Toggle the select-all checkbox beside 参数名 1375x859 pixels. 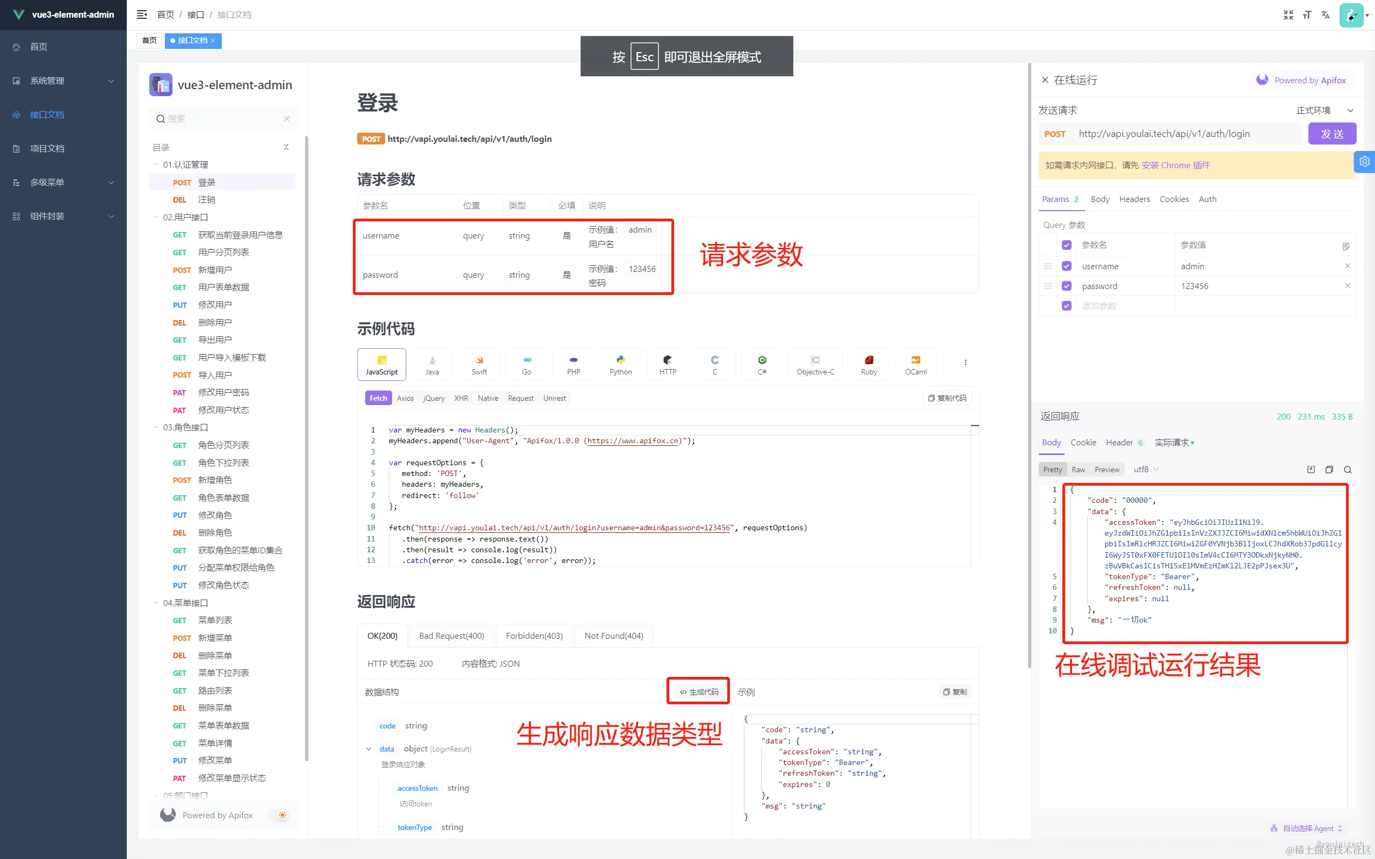(x=1067, y=245)
